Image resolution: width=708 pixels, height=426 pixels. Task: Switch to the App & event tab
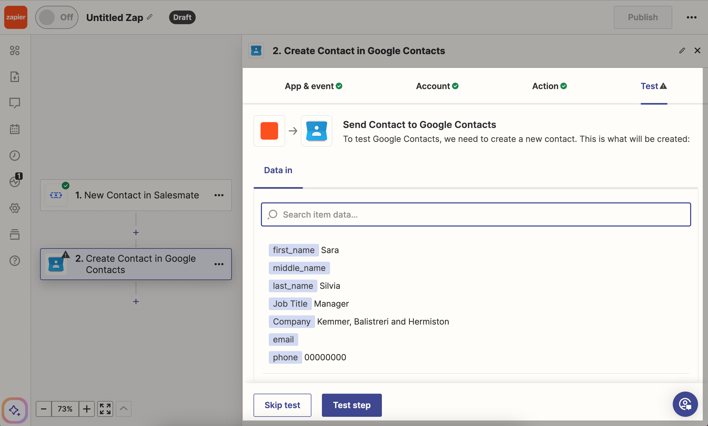(313, 86)
